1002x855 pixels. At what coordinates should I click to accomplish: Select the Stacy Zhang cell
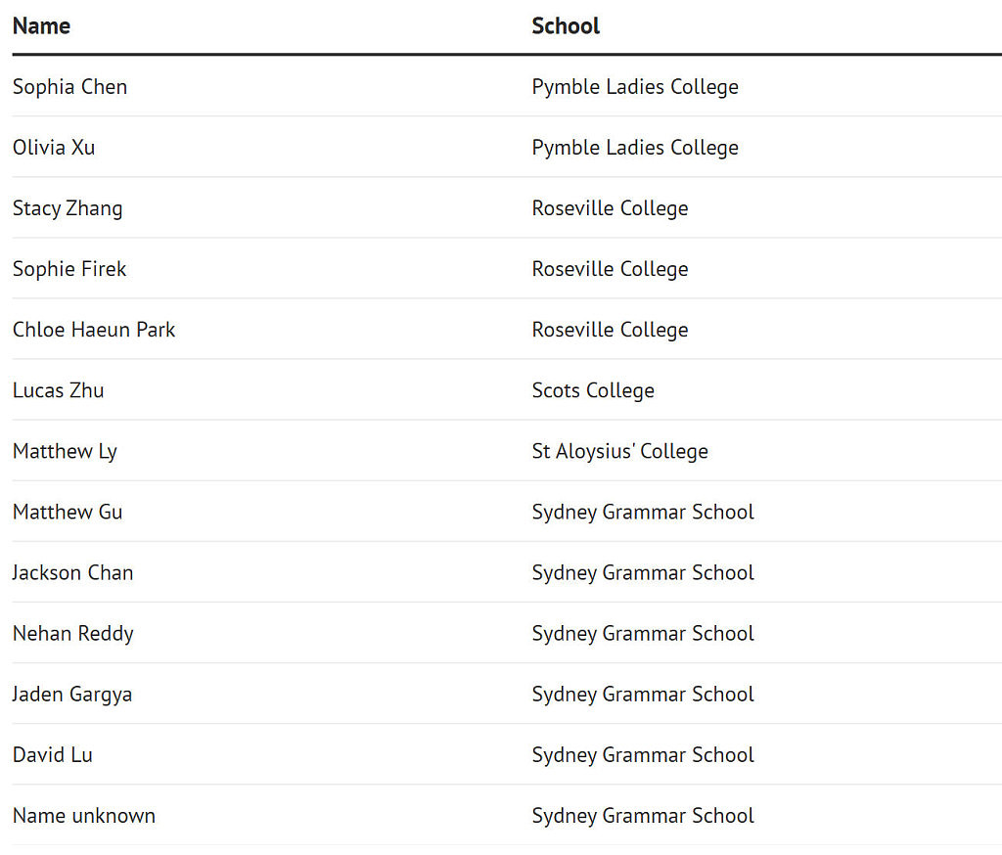pyautogui.click(x=68, y=208)
